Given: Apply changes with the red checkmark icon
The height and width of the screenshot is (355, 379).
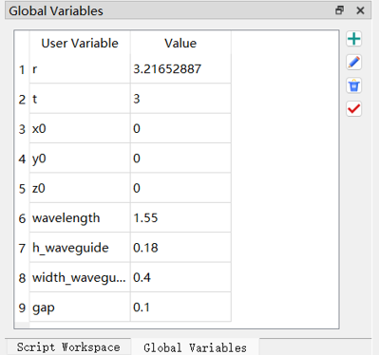Looking at the screenshot, I should point(353,109).
